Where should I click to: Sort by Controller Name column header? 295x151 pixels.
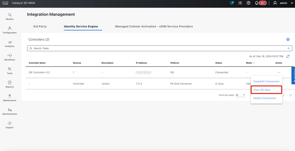click(x=37, y=63)
